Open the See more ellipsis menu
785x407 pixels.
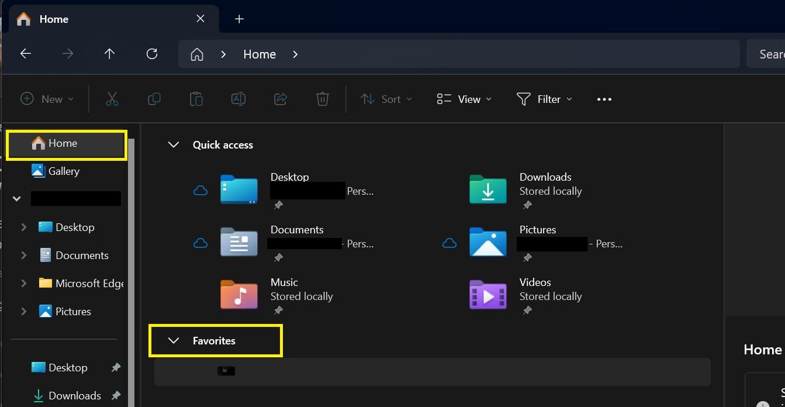pos(604,99)
